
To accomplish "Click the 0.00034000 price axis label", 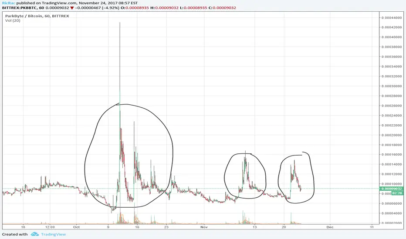I will (392, 66).
